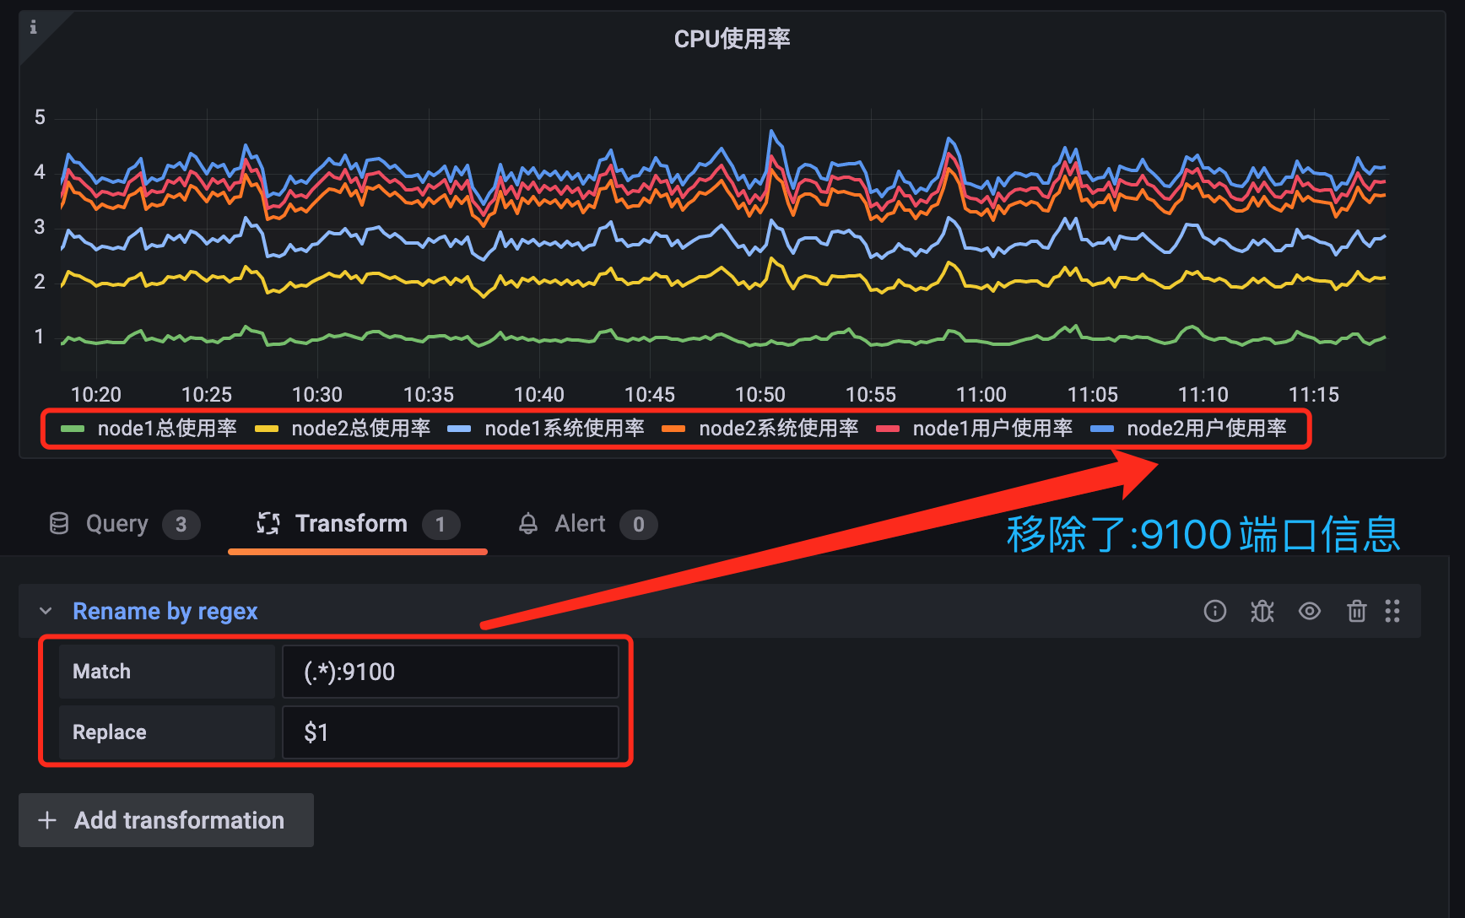Image resolution: width=1465 pixels, height=918 pixels.
Task: Select the Transform arrows icon
Action: pos(268,524)
